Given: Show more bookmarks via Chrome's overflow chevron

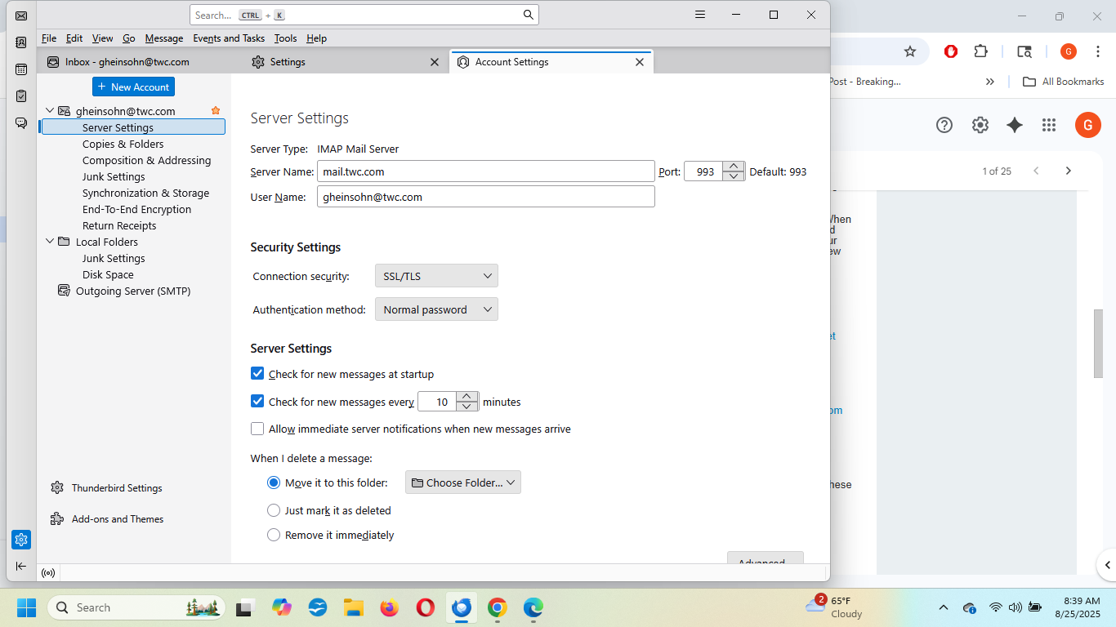Looking at the screenshot, I should pos(990,82).
